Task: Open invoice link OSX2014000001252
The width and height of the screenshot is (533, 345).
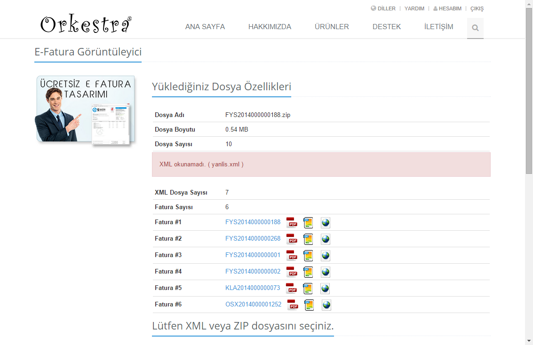Action: 253,304
